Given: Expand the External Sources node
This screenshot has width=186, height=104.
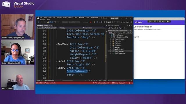Looking at the screenshot, I should 109,35.
